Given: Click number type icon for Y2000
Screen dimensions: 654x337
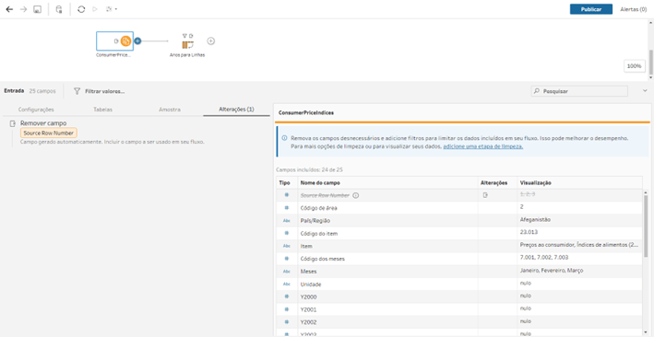Looking at the screenshot, I should [287, 296].
